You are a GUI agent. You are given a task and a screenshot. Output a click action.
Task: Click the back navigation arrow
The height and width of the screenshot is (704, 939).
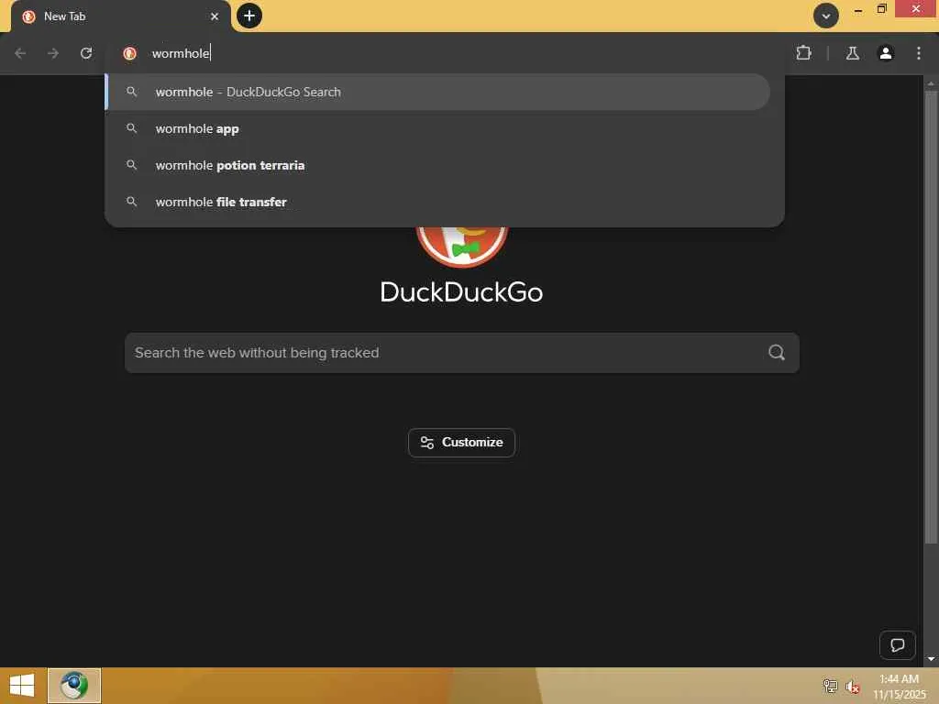pos(20,53)
